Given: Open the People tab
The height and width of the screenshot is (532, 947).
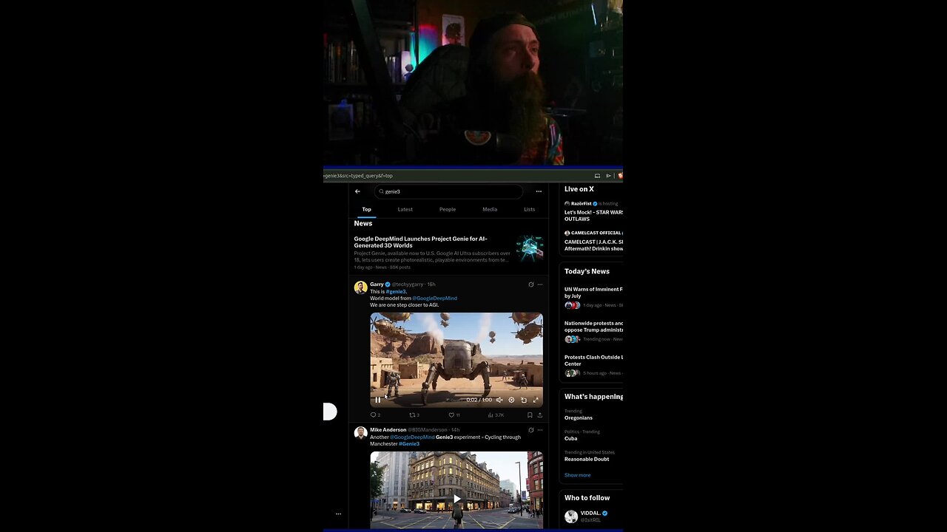Looking at the screenshot, I should [448, 209].
